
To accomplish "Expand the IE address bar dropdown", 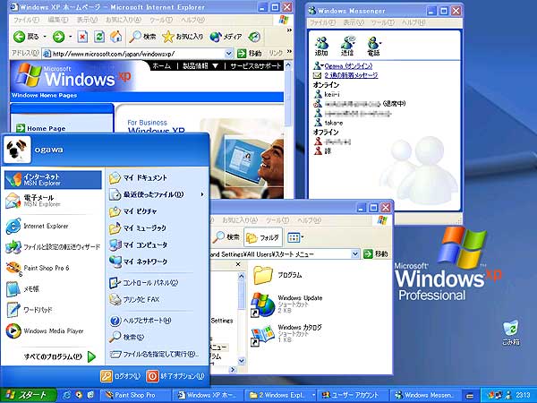I will 229,54.
